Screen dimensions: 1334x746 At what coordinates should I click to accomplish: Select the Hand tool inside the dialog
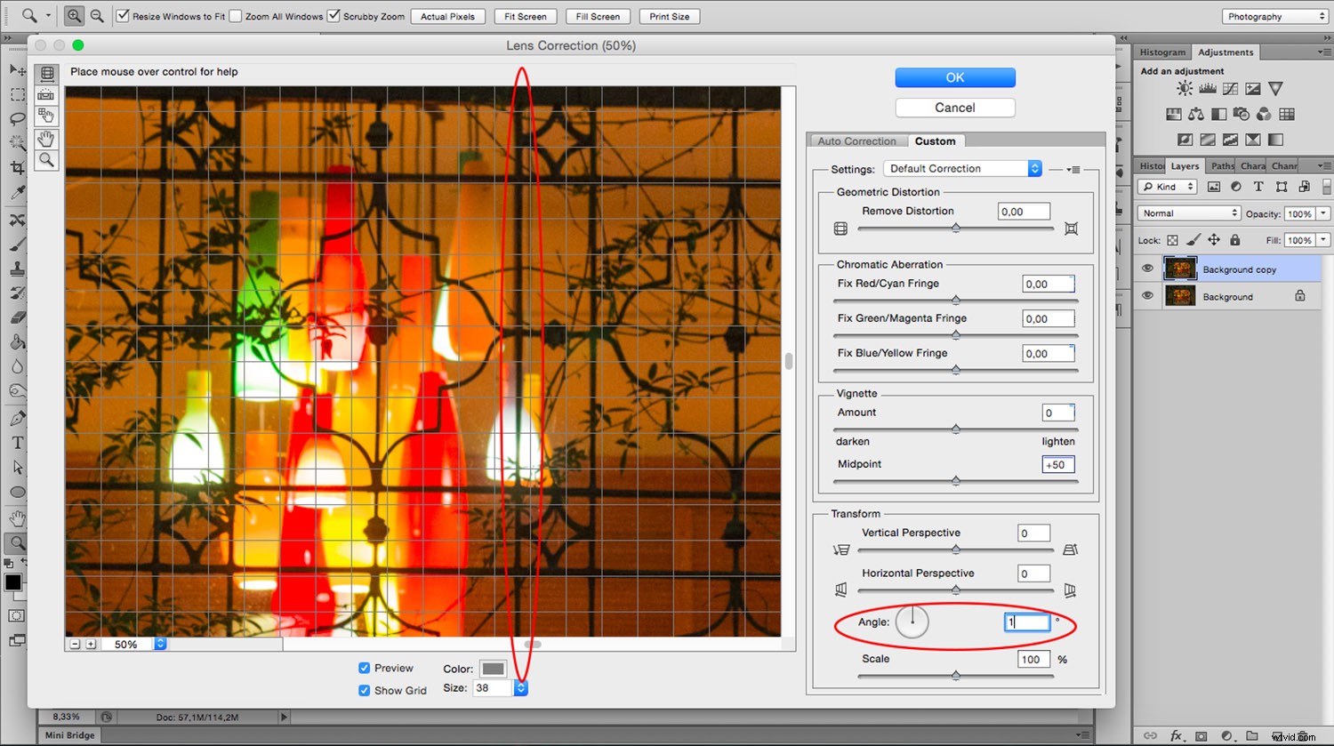[47, 139]
